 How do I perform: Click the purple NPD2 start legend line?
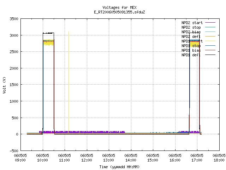pyautogui.click(x=210, y=23)
